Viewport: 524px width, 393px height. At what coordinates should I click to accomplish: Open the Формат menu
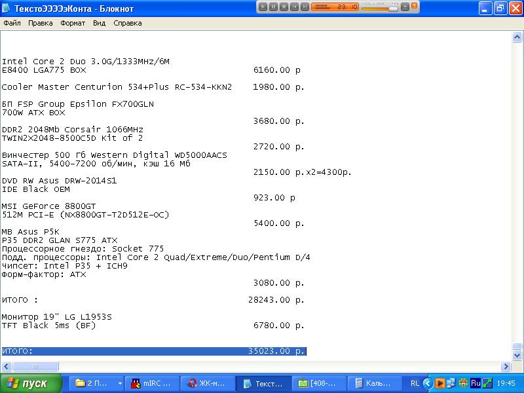(x=73, y=23)
